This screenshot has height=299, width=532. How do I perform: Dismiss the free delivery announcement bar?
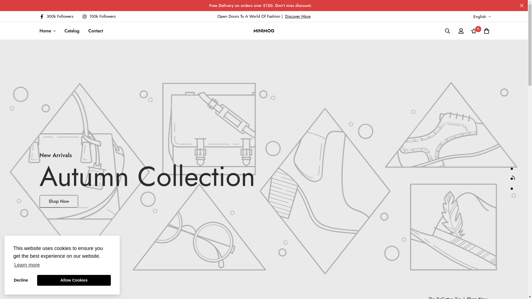pyautogui.click(x=522, y=6)
